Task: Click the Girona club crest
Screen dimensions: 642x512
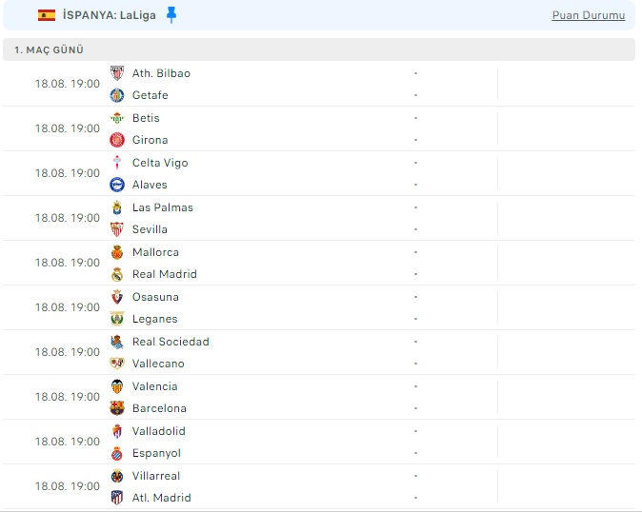Action: coord(117,140)
